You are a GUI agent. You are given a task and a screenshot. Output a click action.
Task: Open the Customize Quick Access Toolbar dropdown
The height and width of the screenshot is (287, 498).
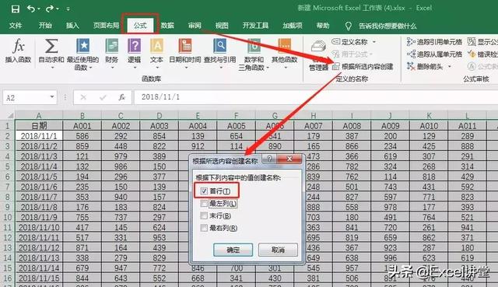point(68,9)
